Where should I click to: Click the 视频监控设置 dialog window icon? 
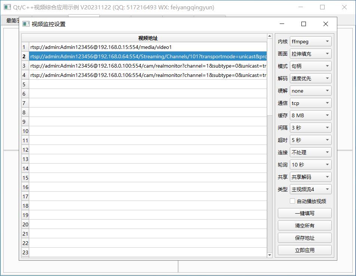(26, 24)
